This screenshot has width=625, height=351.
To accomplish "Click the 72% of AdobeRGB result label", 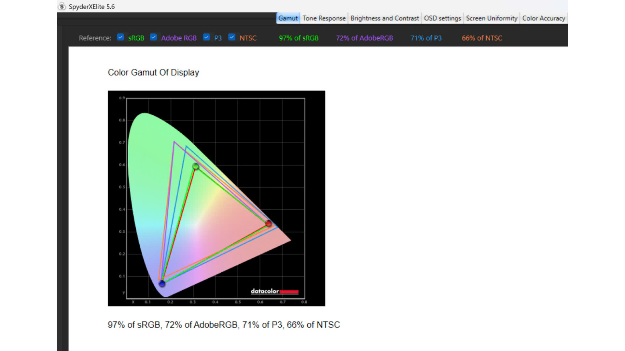I will (364, 38).
